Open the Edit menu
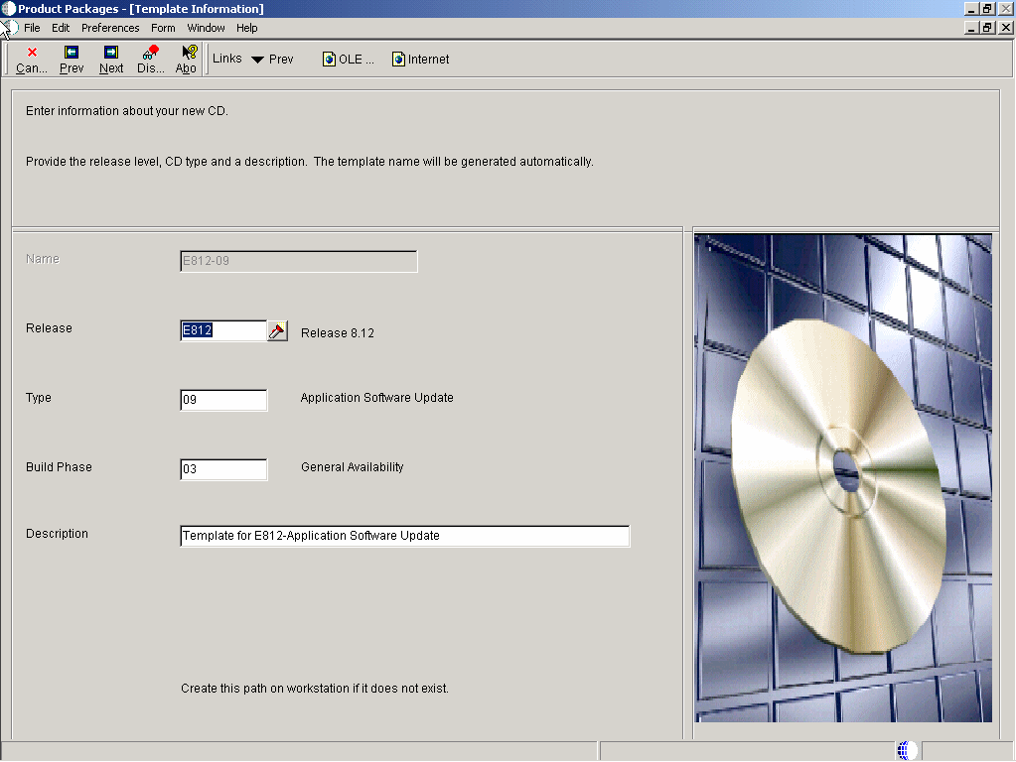The width and height of the screenshot is (1016, 762). coord(61,28)
